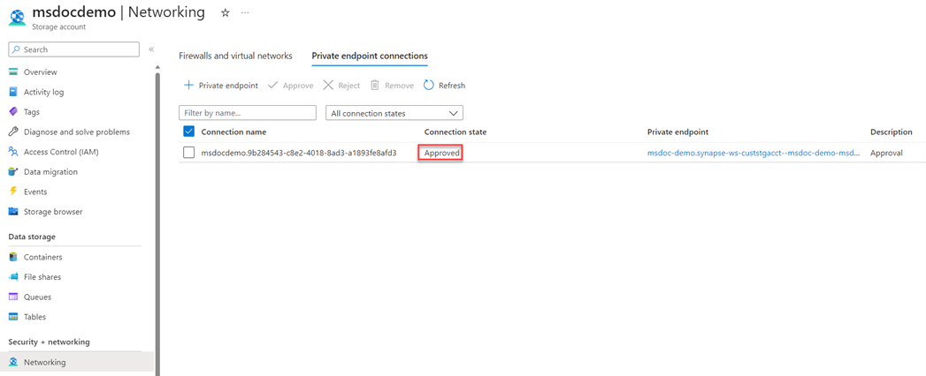Viewport: 926px width, 376px height.
Task: Click the Tags icon in sidebar
Action: (13, 112)
